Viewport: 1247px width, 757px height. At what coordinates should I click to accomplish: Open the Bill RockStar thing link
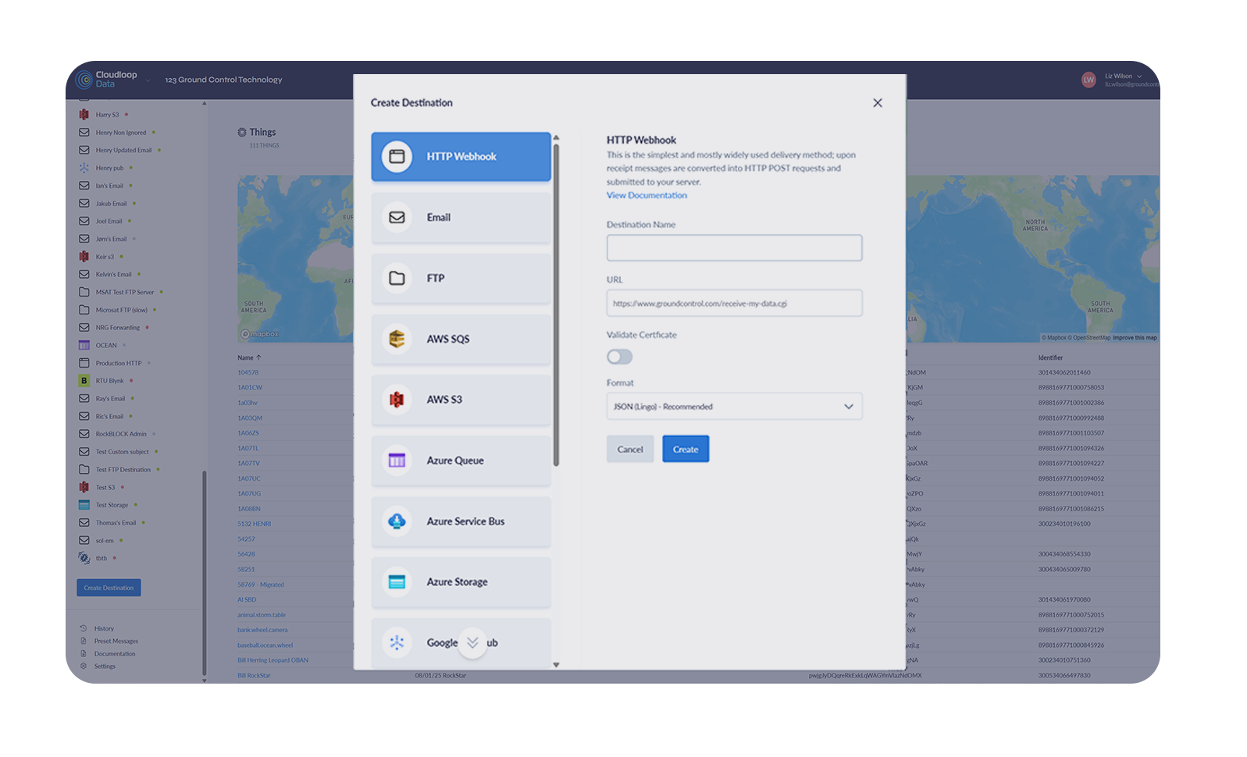254,676
